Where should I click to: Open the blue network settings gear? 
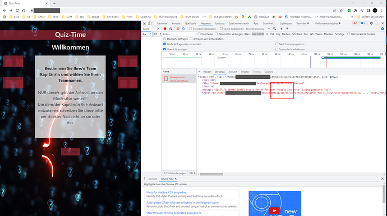pyautogui.click(x=383, y=29)
